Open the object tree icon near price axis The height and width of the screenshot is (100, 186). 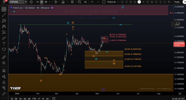[178, 24]
